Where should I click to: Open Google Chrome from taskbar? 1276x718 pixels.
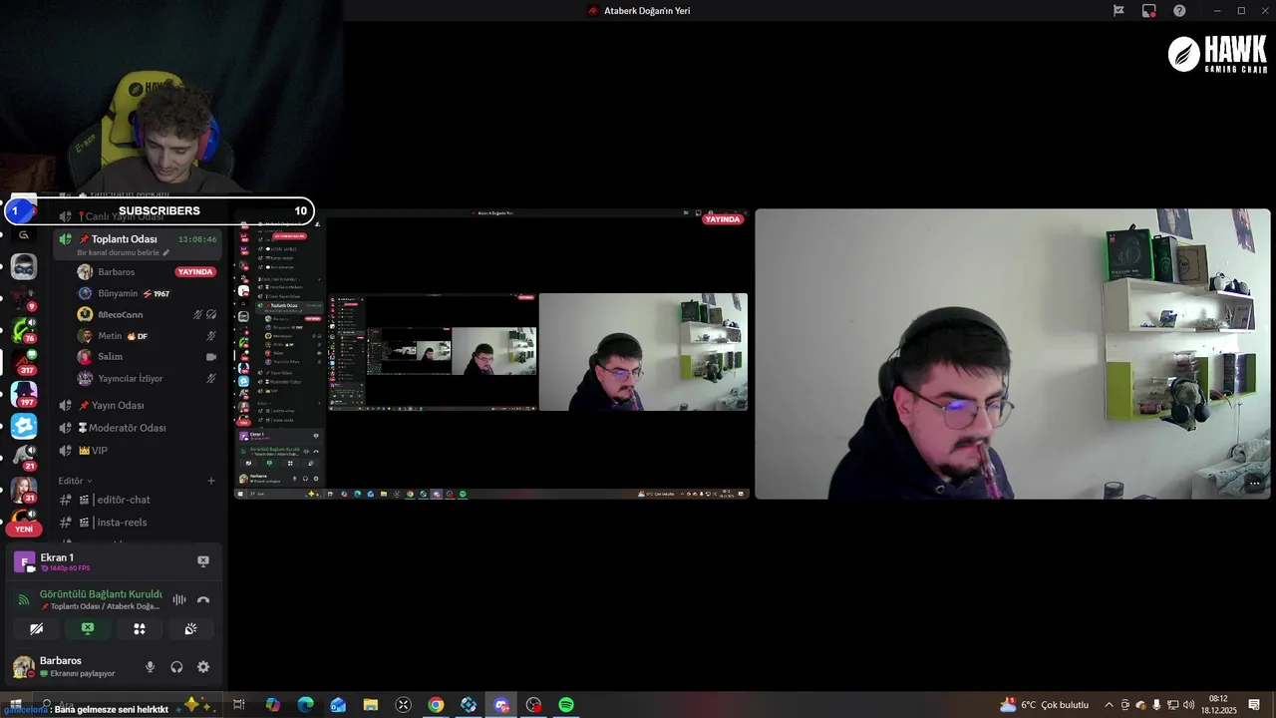[436, 705]
